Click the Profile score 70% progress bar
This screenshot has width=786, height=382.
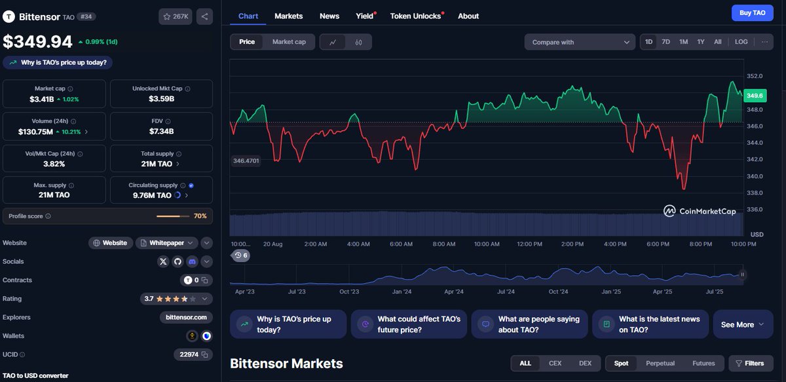(173, 216)
